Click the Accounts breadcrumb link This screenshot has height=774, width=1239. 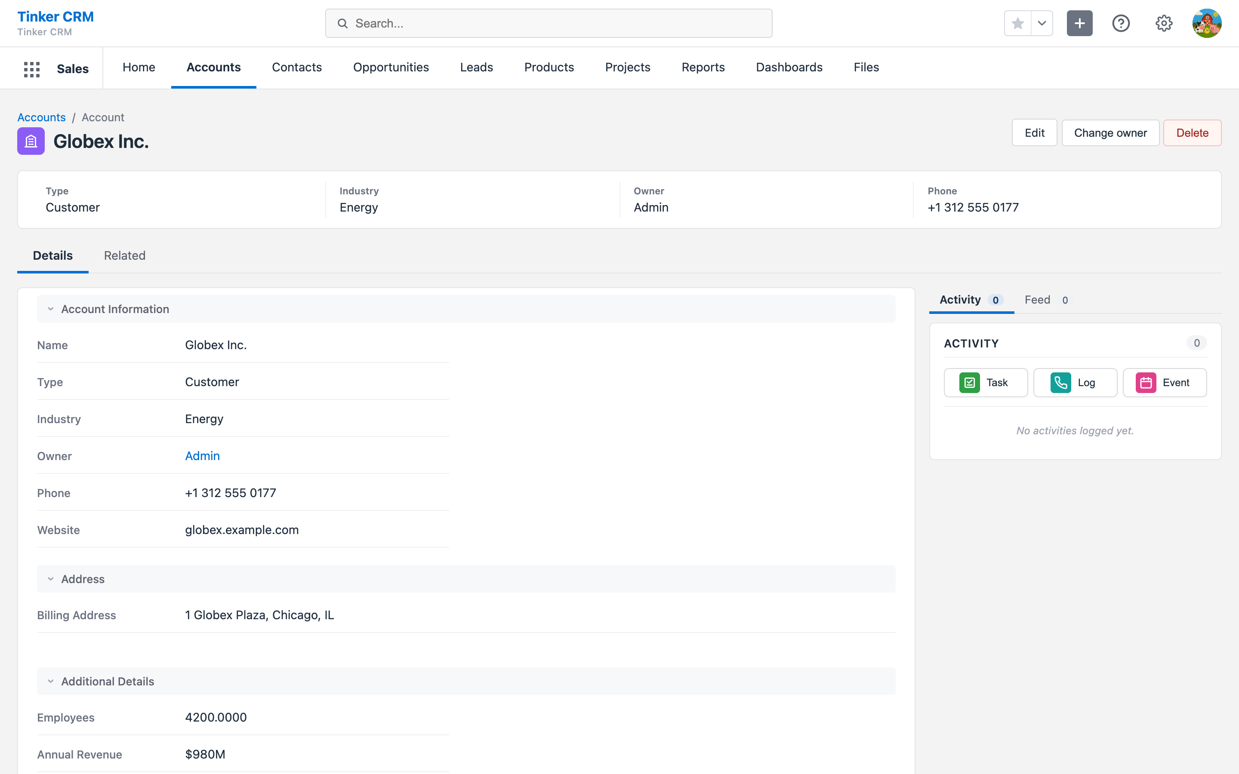click(x=41, y=118)
